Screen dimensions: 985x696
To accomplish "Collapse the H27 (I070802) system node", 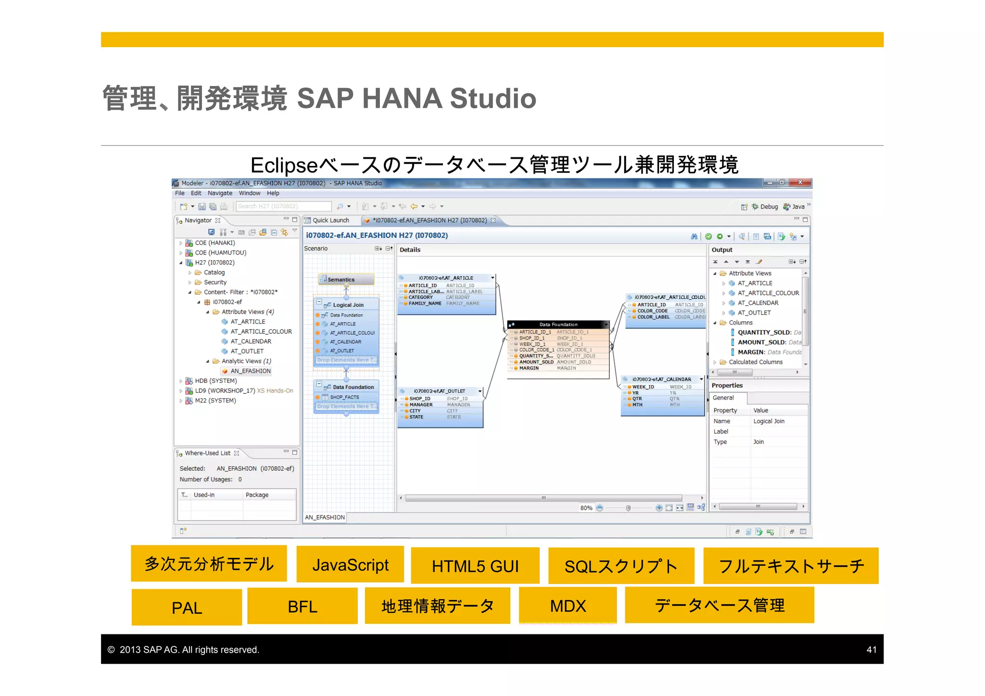I will (x=181, y=263).
